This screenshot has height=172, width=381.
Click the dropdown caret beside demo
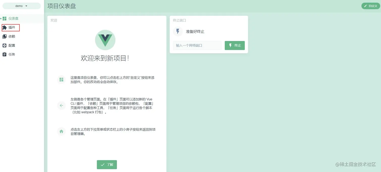[x=26, y=6]
